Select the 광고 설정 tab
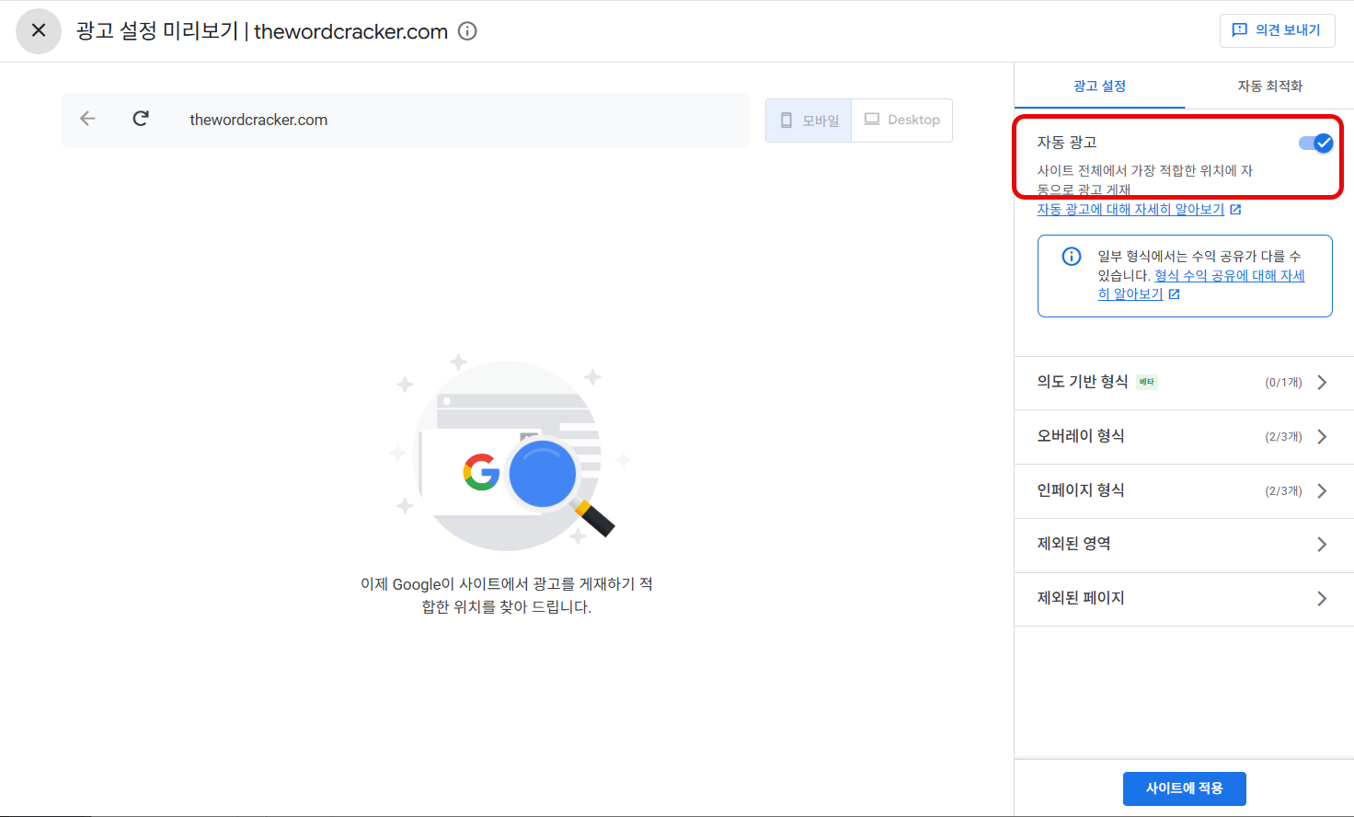 [x=1099, y=86]
